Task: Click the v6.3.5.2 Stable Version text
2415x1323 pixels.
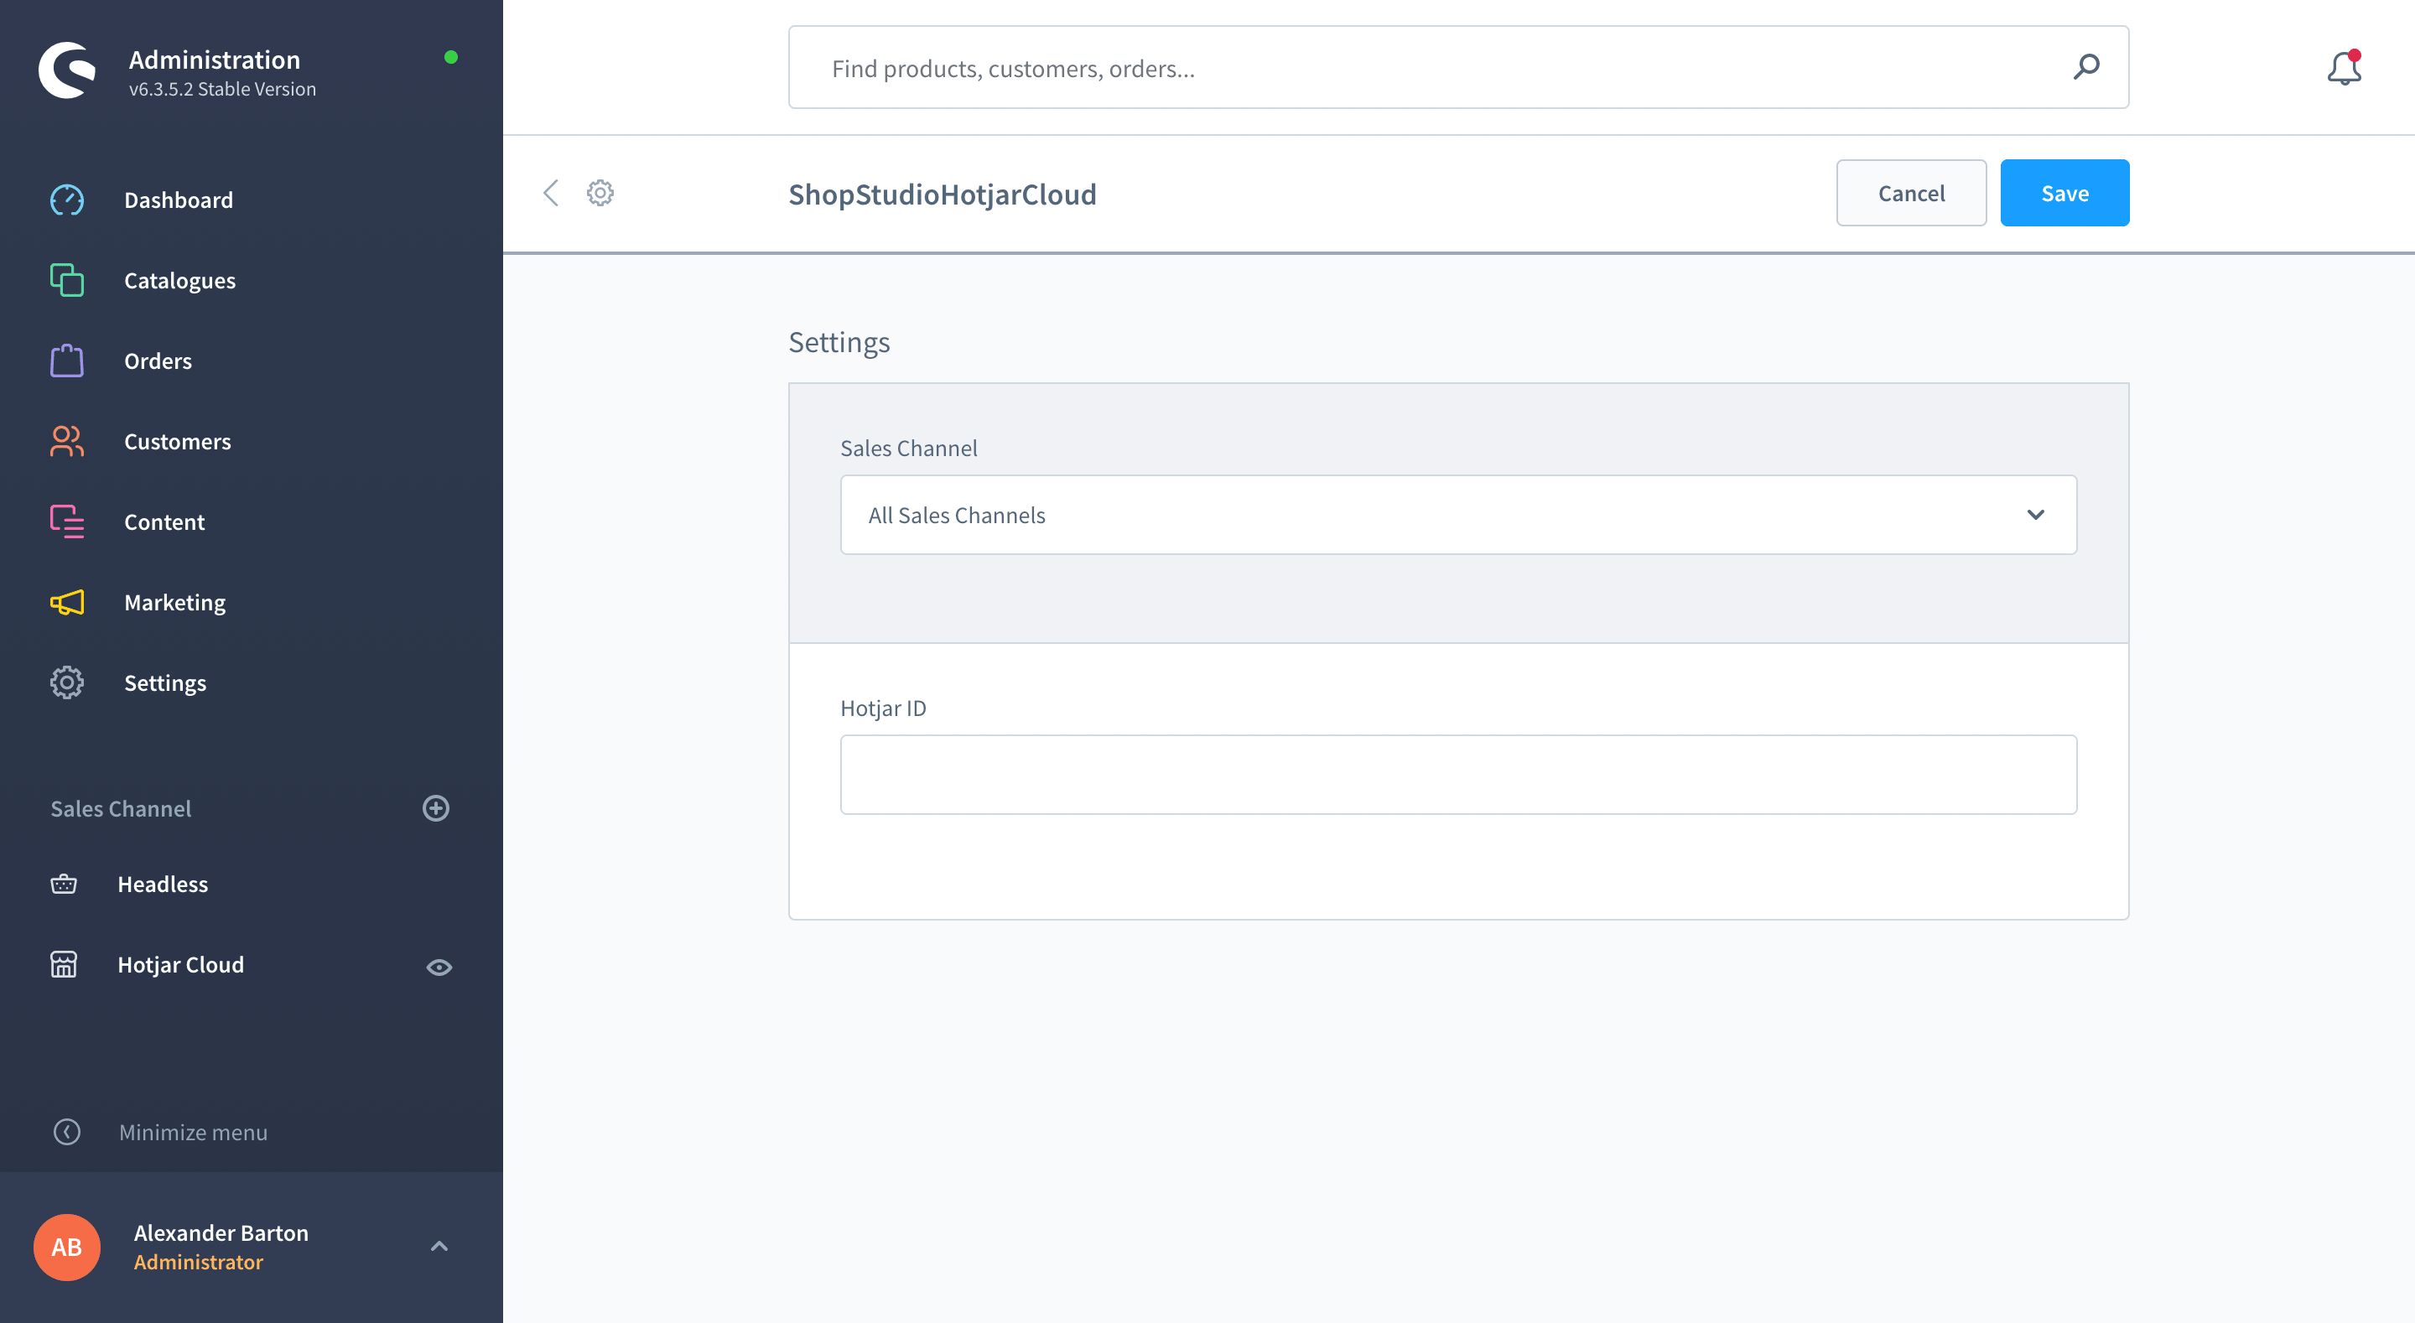Action: [222, 89]
